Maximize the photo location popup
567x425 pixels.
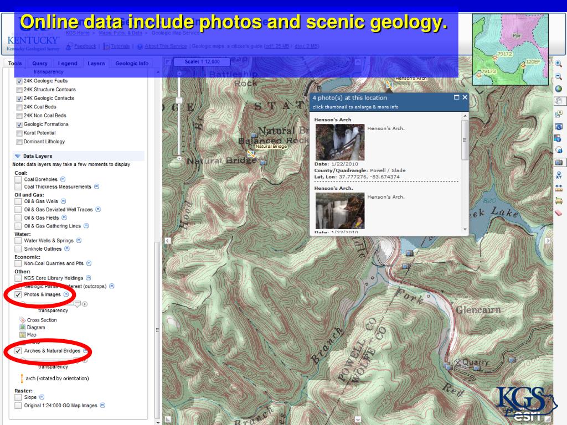[456, 97]
